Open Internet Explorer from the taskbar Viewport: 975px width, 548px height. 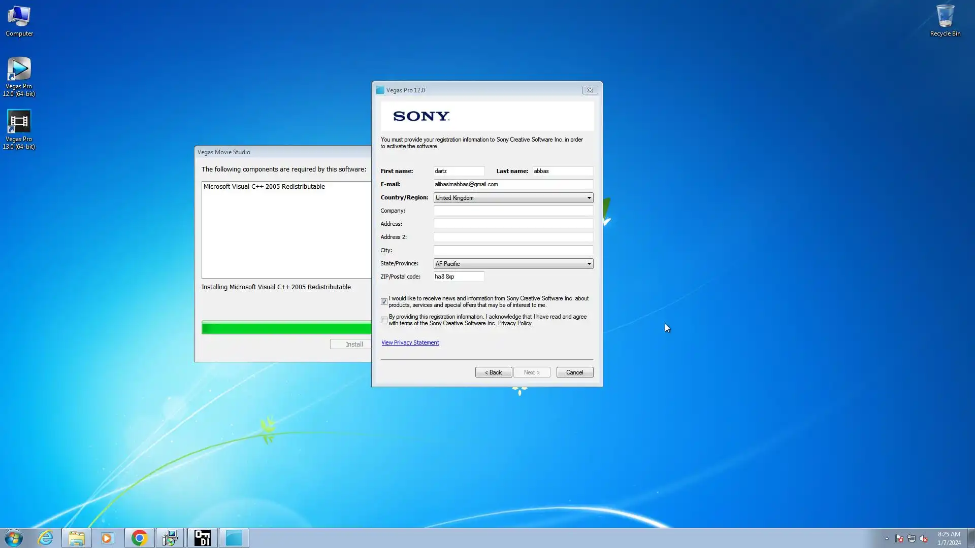(x=46, y=538)
